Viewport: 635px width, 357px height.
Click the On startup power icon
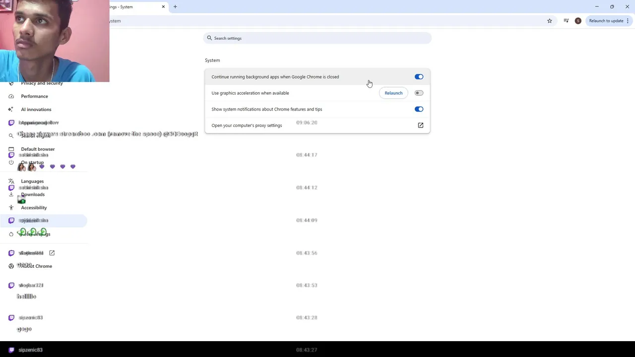(11, 162)
